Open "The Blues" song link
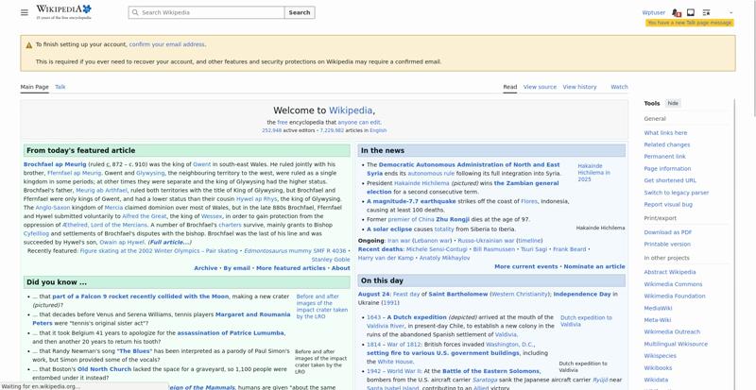Viewport: 756px width, 390px height. (134, 351)
